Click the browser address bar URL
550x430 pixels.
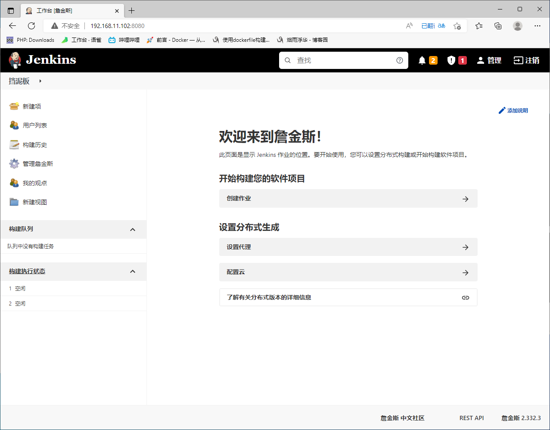117,26
